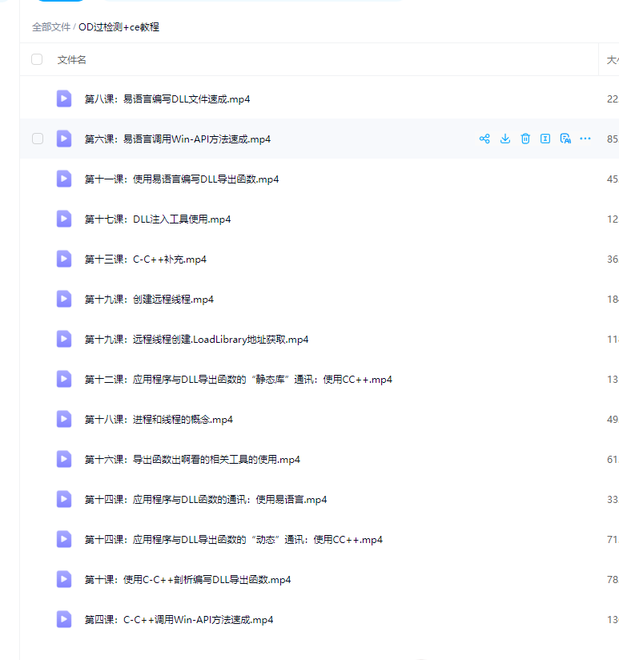The height and width of the screenshot is (660, 619).
Task: Open 第十四课 "动态"通讯：使用CC++.mp4
Action: coord(233,539)
